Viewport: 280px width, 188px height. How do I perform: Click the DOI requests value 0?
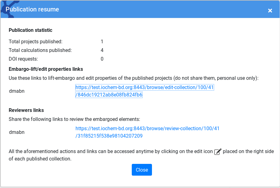(x=102, y=59)
